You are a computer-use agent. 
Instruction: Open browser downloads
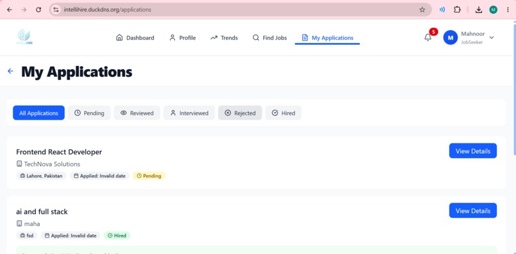click(x=479, y=10)
